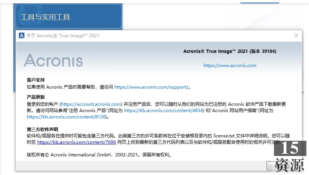Click the Acronis 'A' title bar icon
This screenshot has width=309, height=175.
(22, 35)
